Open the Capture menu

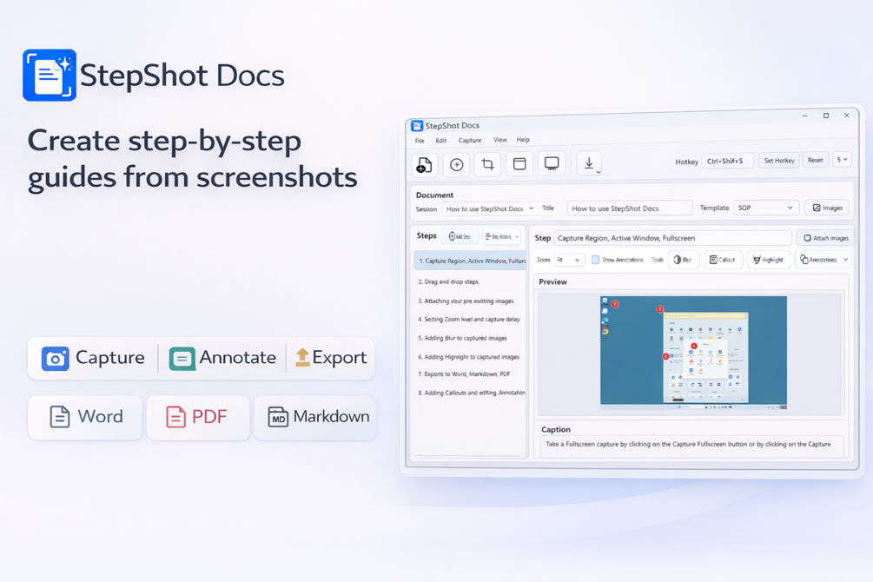click(x=470, y=141)
